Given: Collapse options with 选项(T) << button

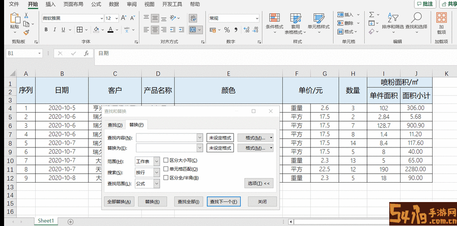Looking at the screenshot, I should [x=259, y=184].
